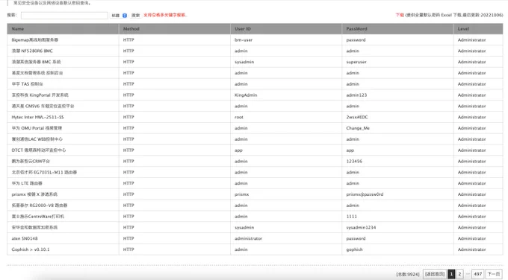Click the next-page button after 497
Image resolution: width=508 pixels, height=280 pixels.
[494, 274]
